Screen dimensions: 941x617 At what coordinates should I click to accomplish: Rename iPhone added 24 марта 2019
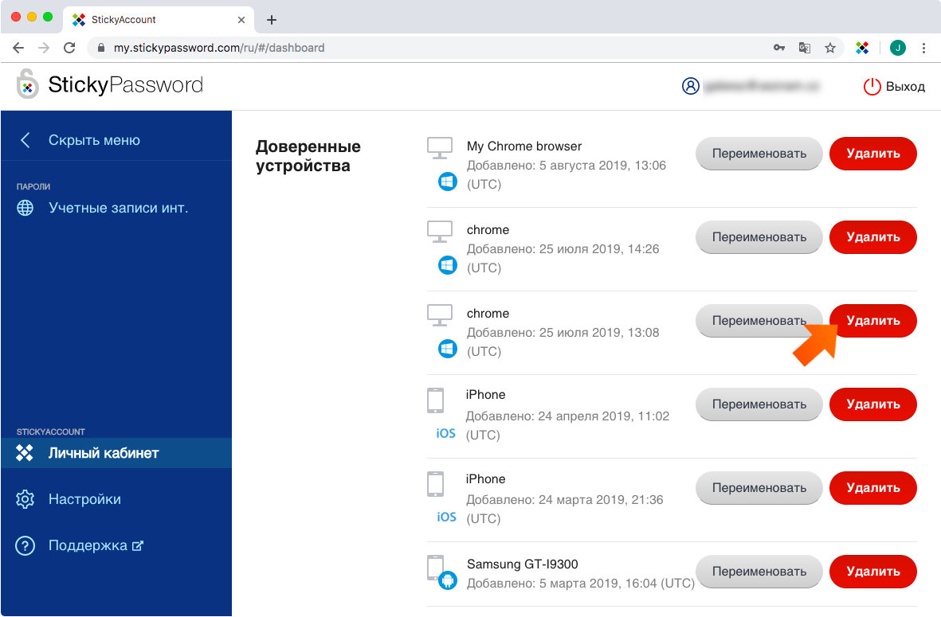(759, 488)
